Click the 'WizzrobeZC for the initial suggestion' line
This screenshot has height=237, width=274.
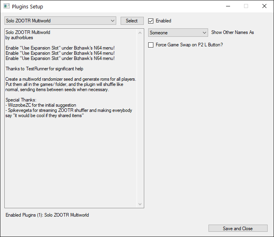pos(41,105)
